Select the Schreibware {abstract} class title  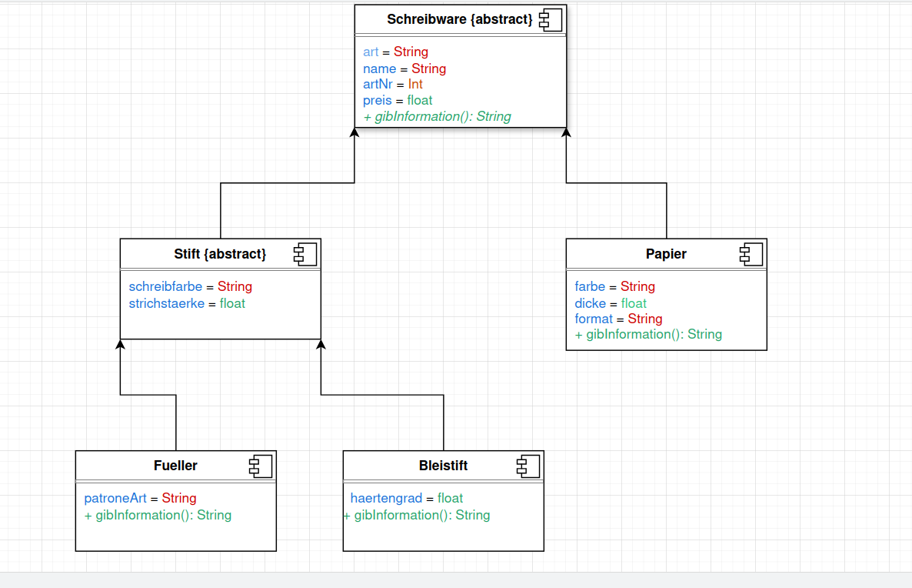459,19
